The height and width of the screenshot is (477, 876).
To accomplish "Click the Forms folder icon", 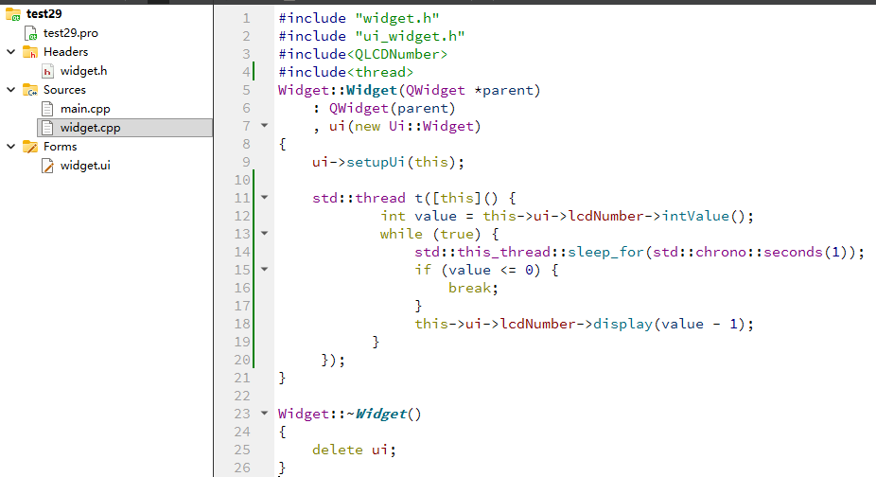I will (30, 147).
